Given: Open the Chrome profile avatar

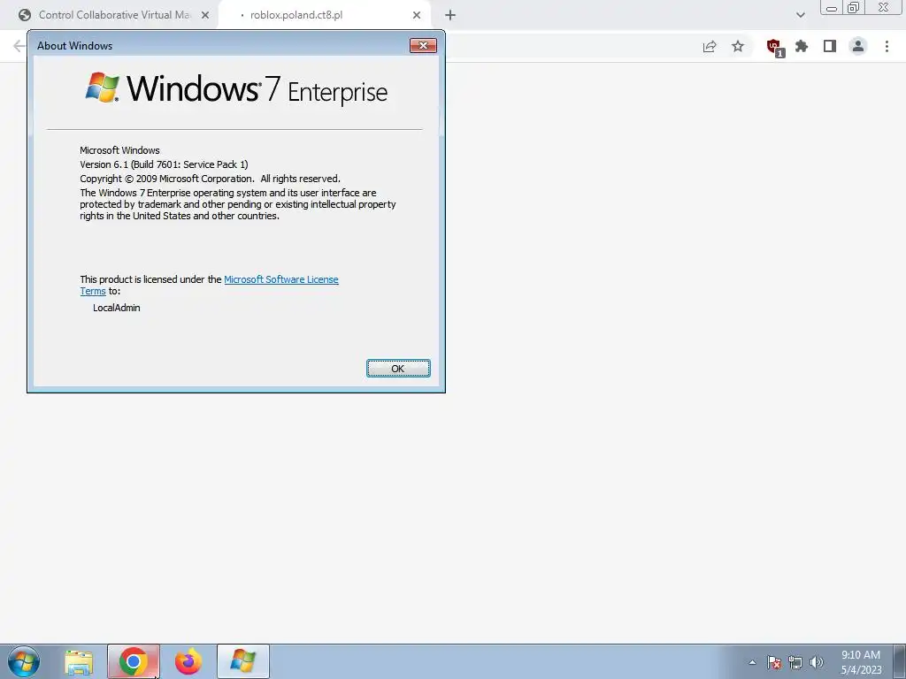Looking at the screenshot, I should click(858, 46).
